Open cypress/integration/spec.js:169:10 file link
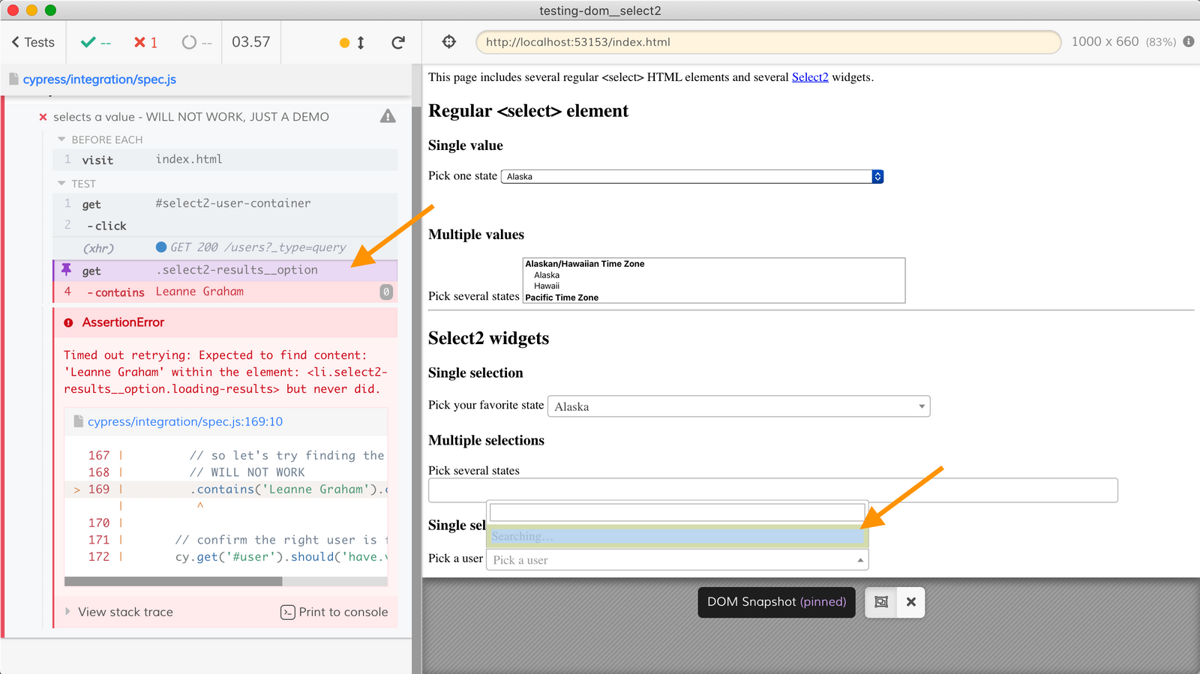 [184, 421]
